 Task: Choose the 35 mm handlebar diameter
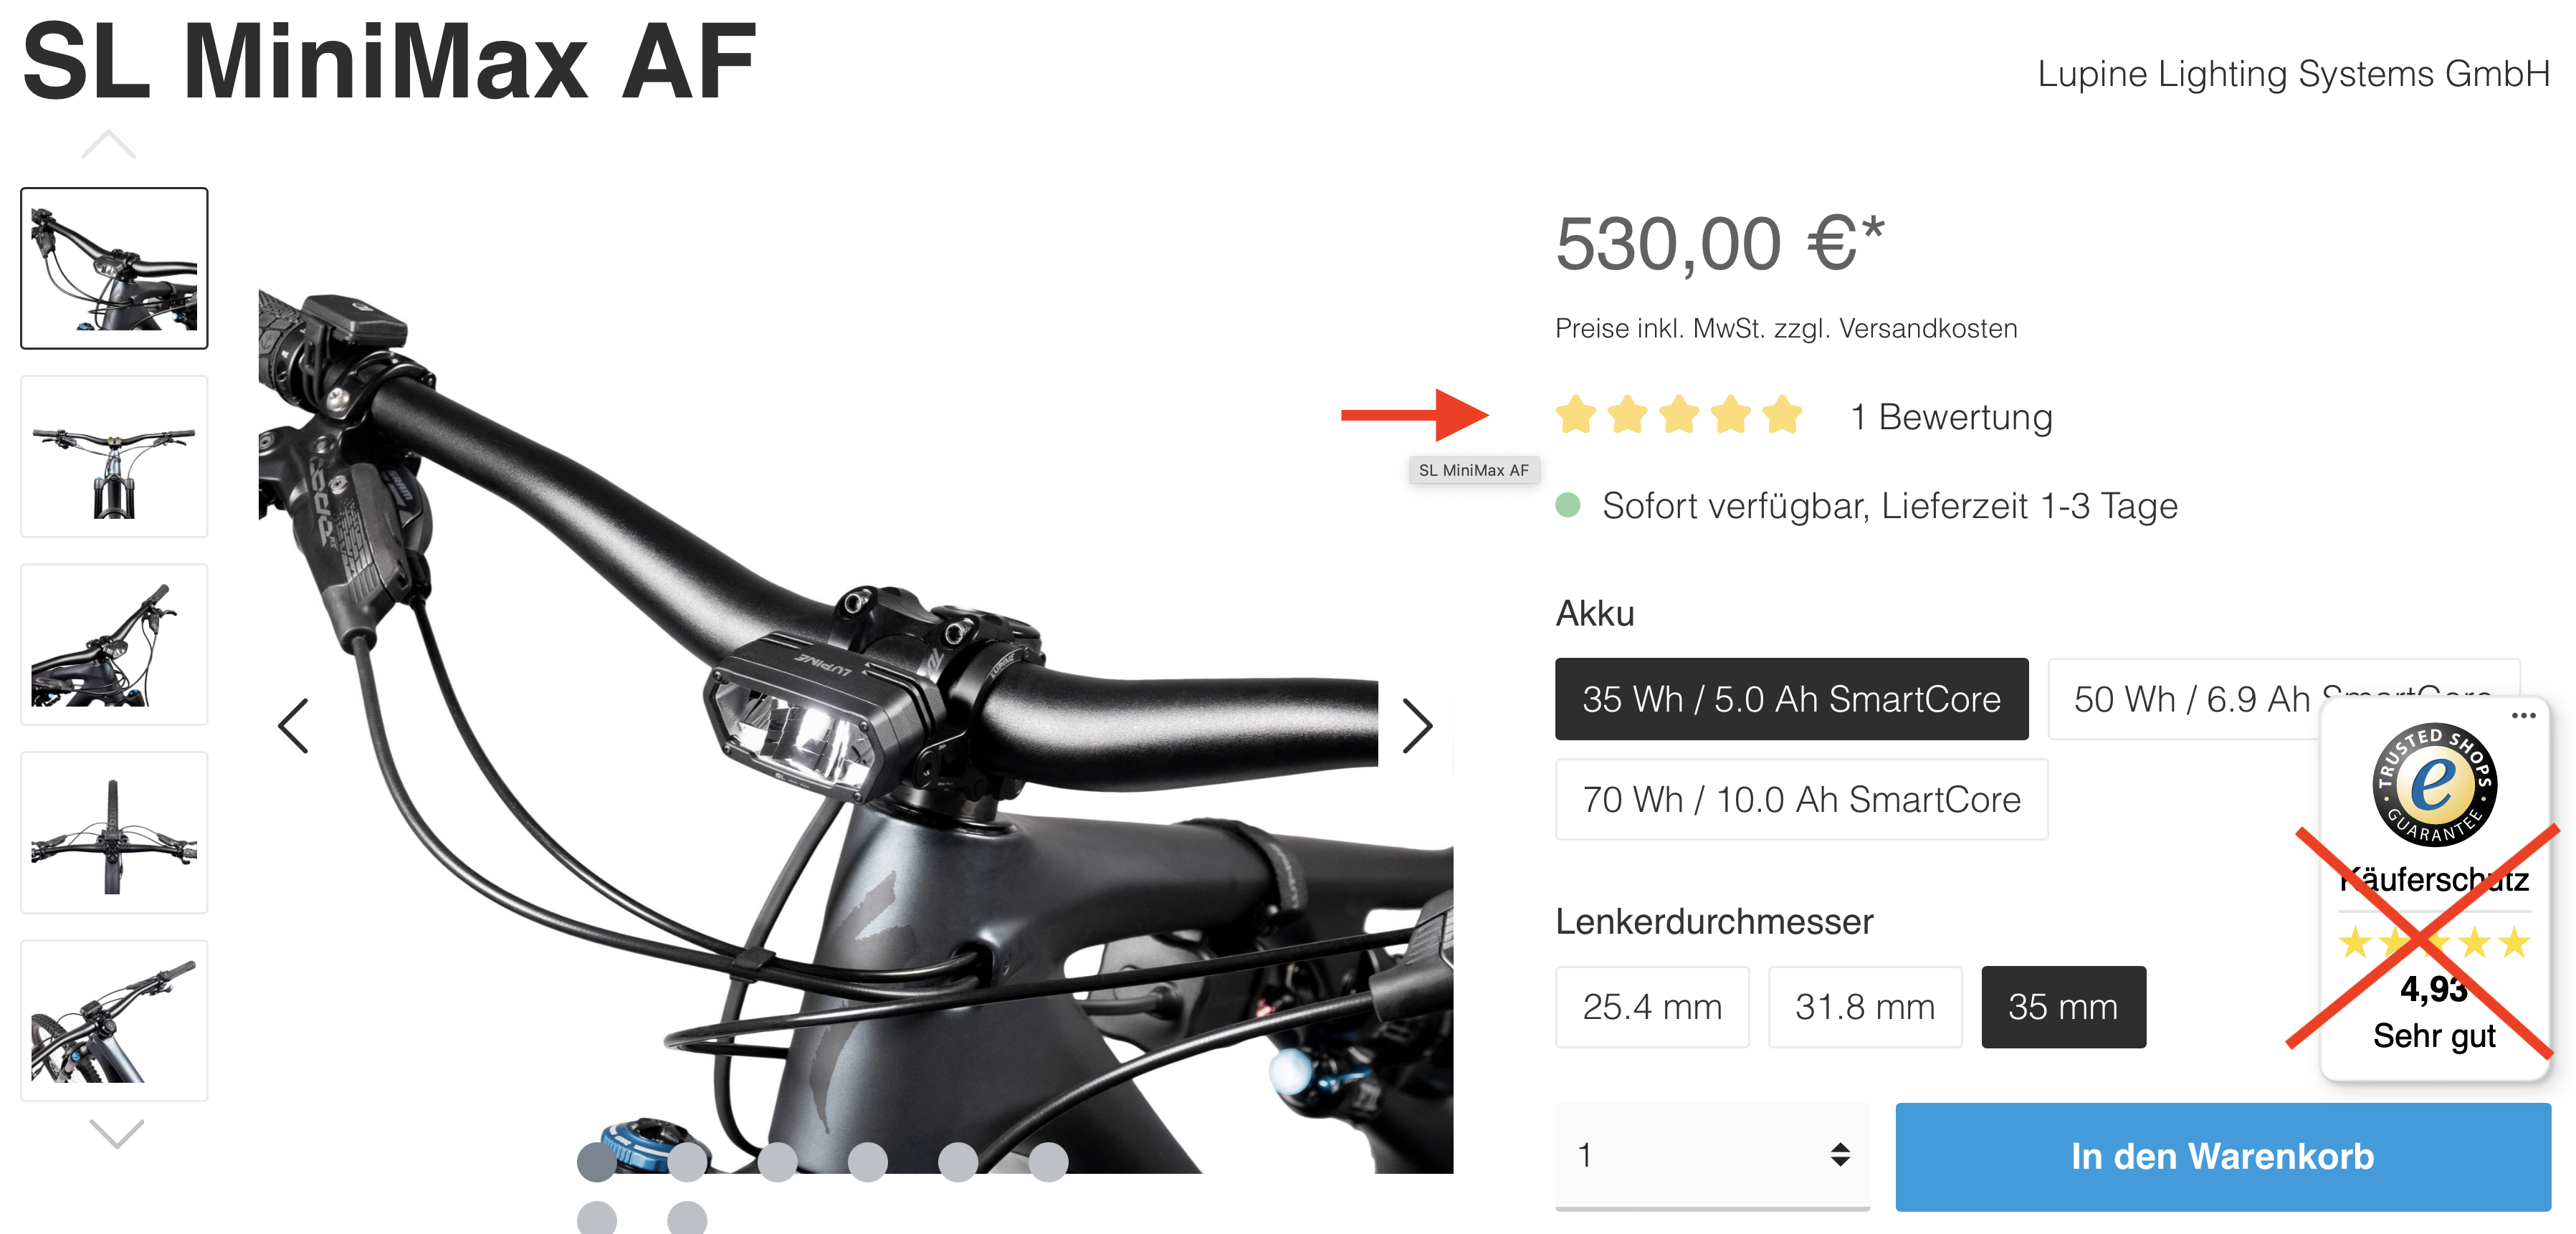click(x=2063, y=1007)
